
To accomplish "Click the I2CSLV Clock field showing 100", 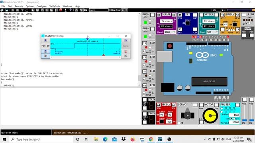I will [x=169, y=122].
